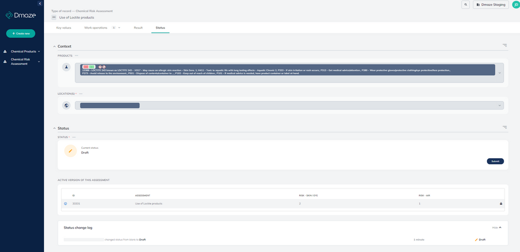
Task: Click 'Use of Loctite products' table cell
Action: 149,203
